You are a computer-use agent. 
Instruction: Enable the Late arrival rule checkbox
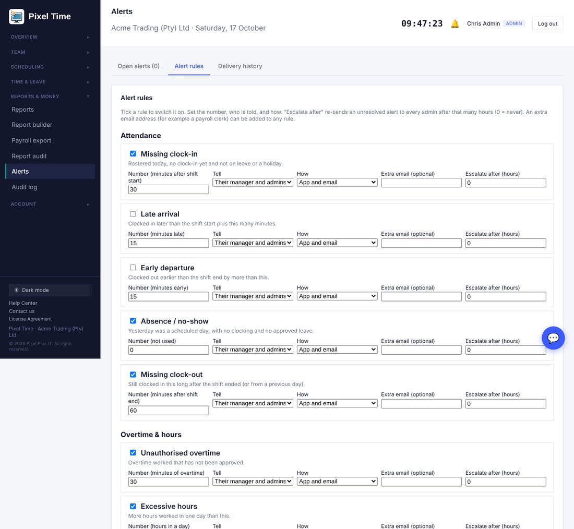(x=133, y=214)
